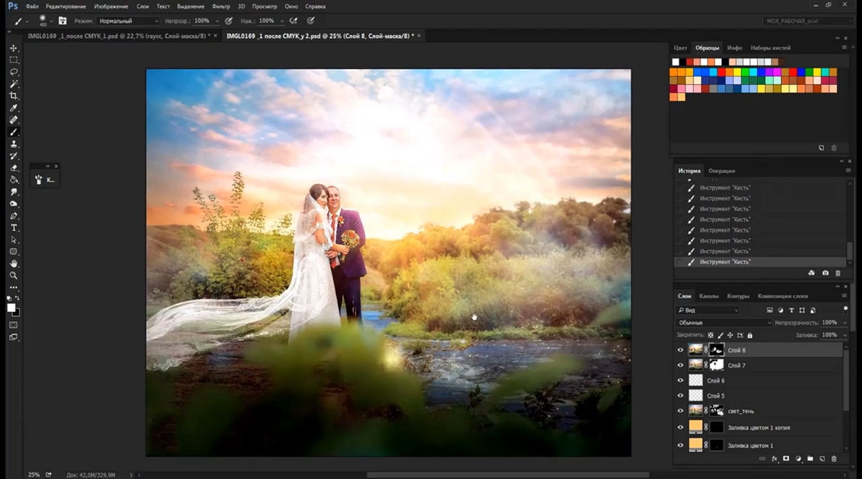This screenshot has width=862, height=479.
Task: Select the Smudge tool
Action: click(x=13, y=192)
